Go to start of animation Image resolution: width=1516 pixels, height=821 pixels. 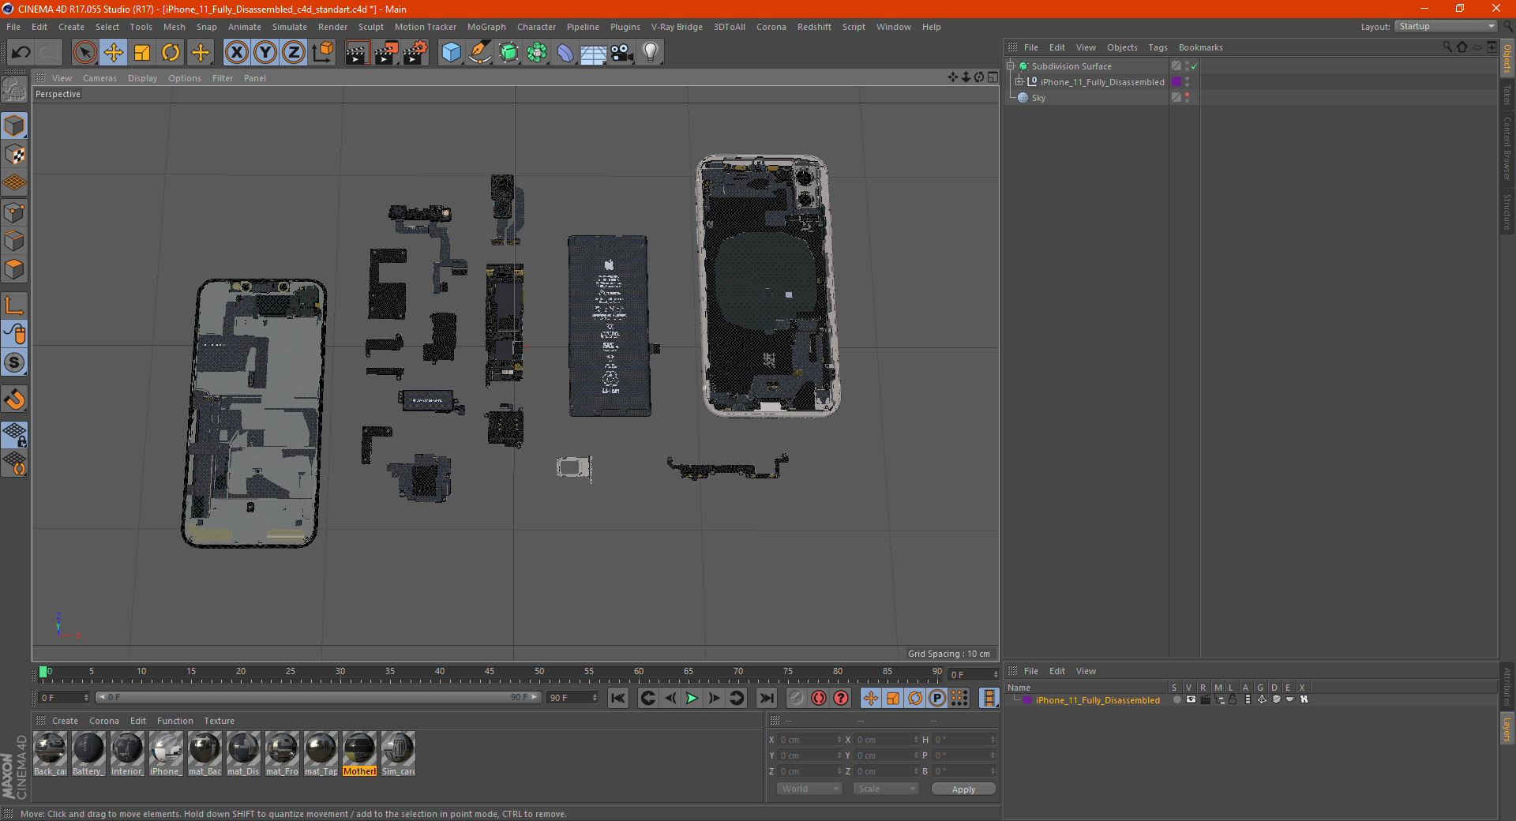point(618,698)
